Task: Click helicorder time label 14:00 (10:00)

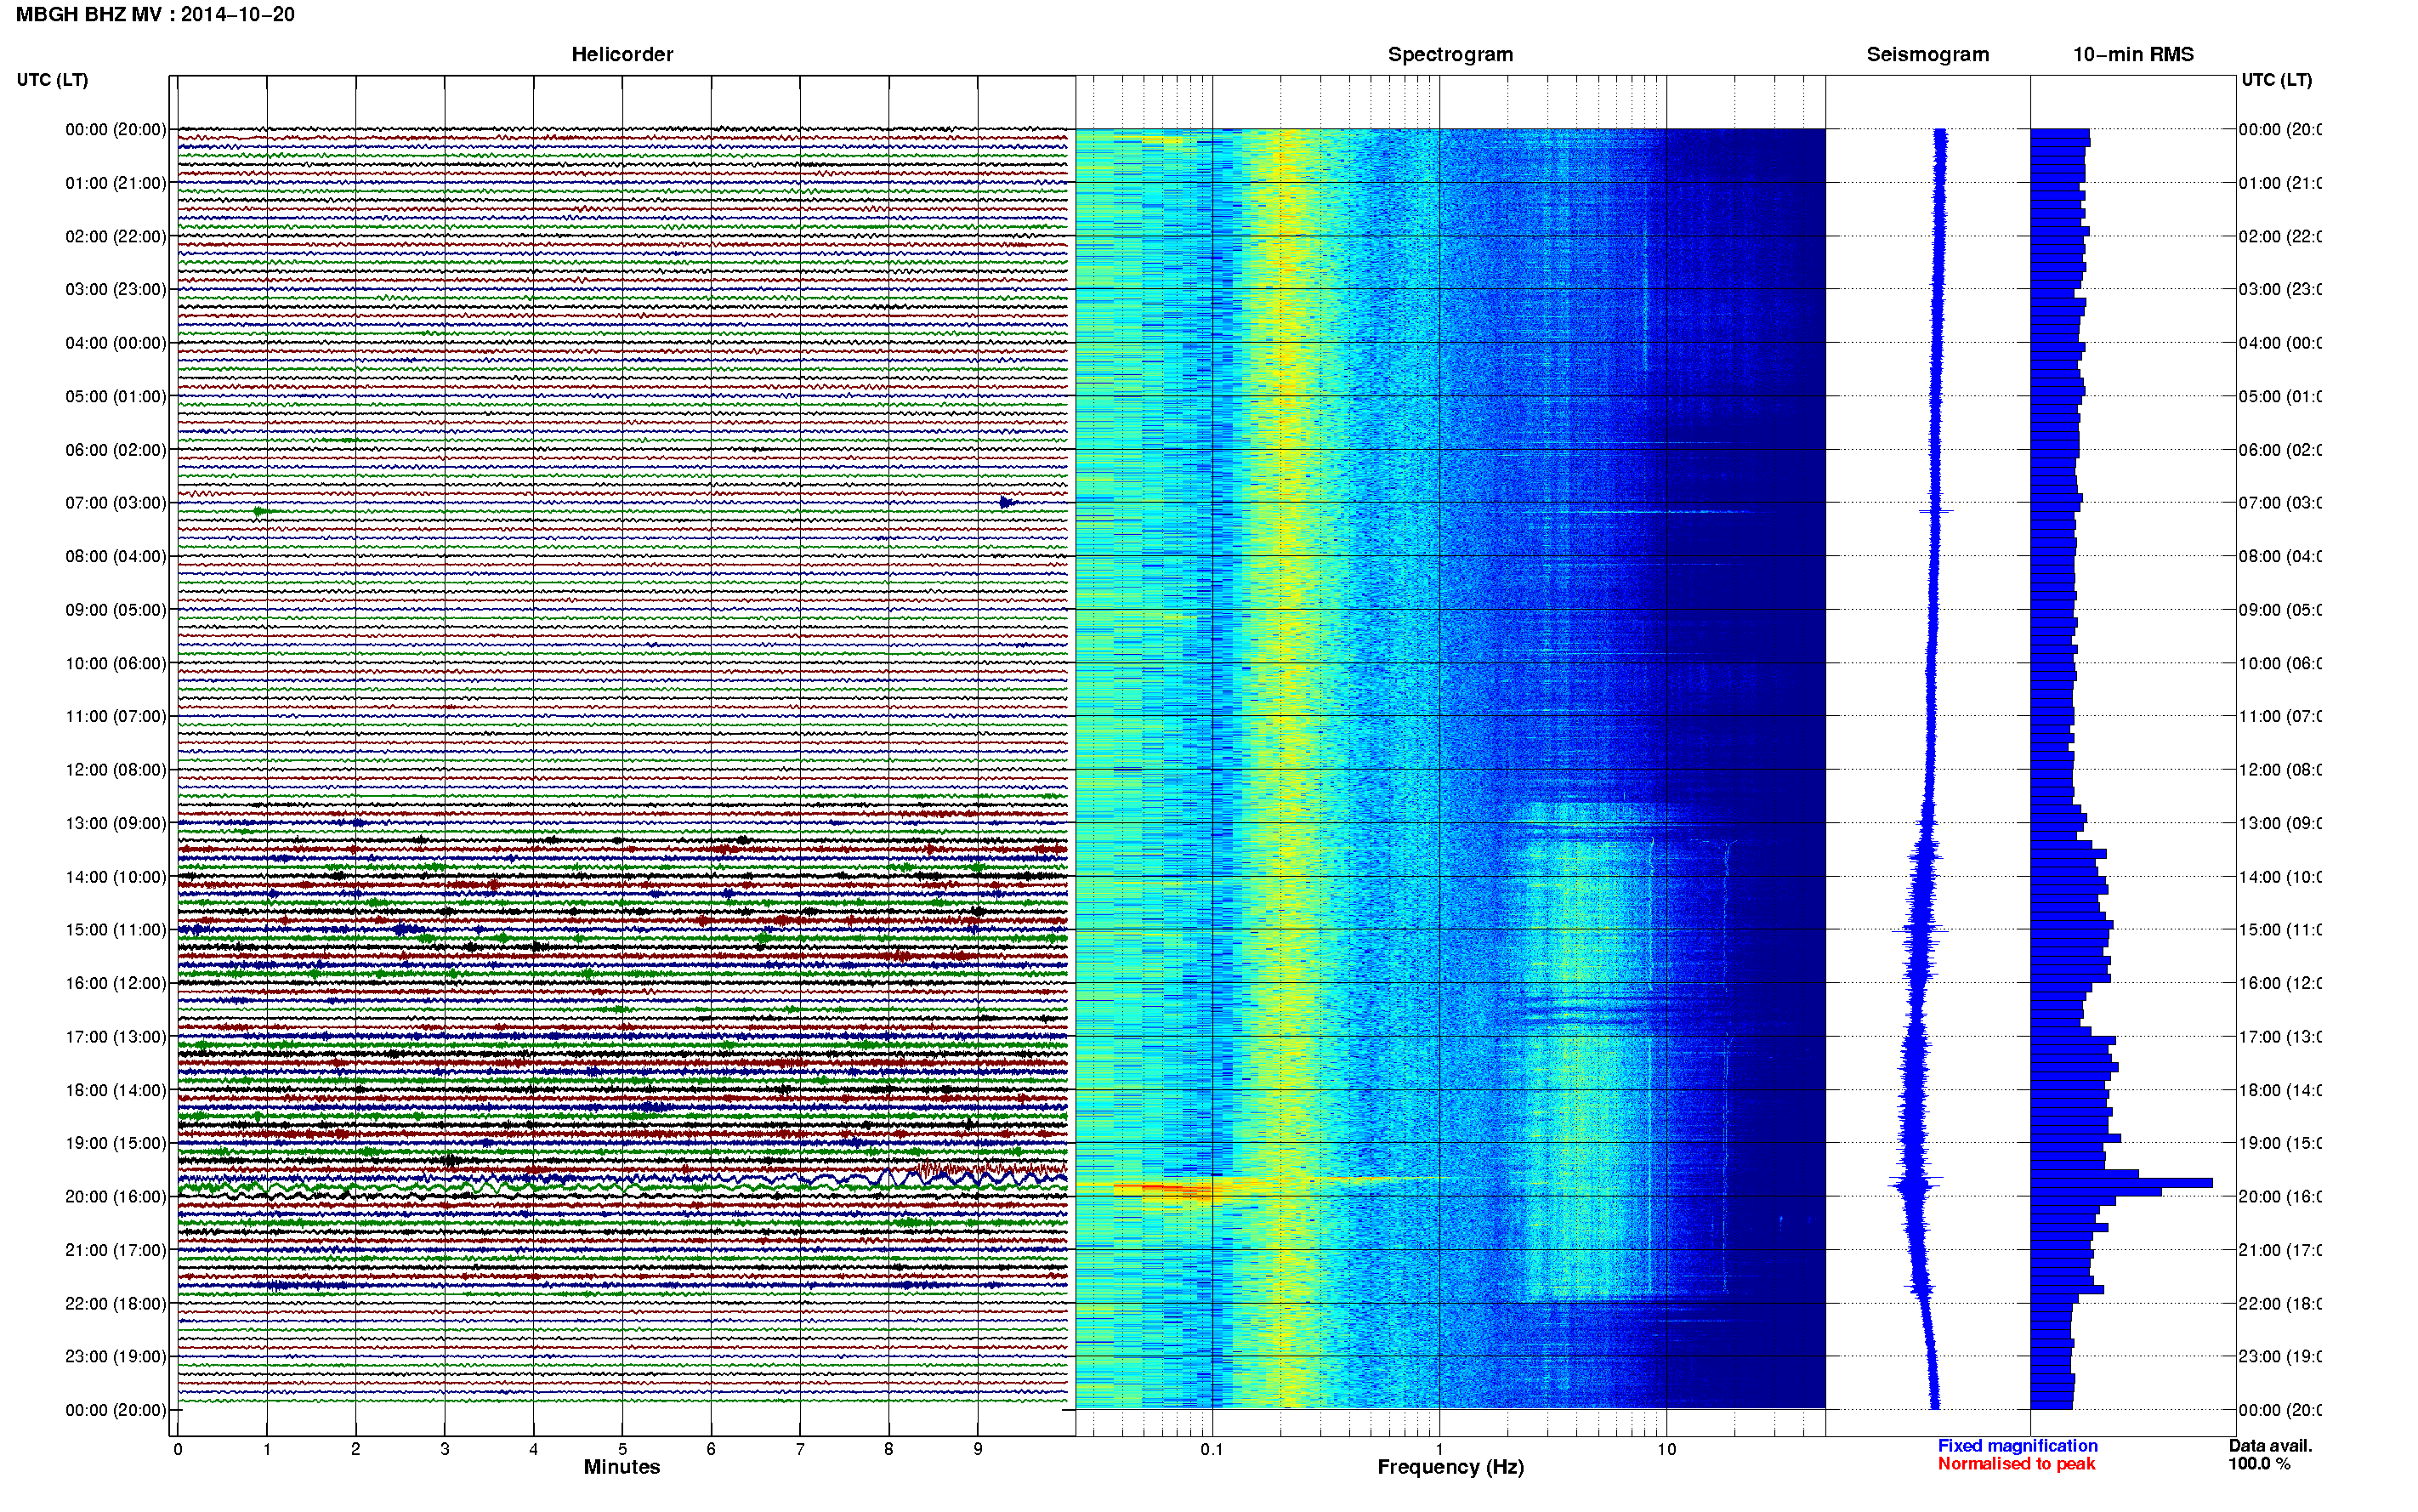Action: pyautogui.click(x=116, y=877)
